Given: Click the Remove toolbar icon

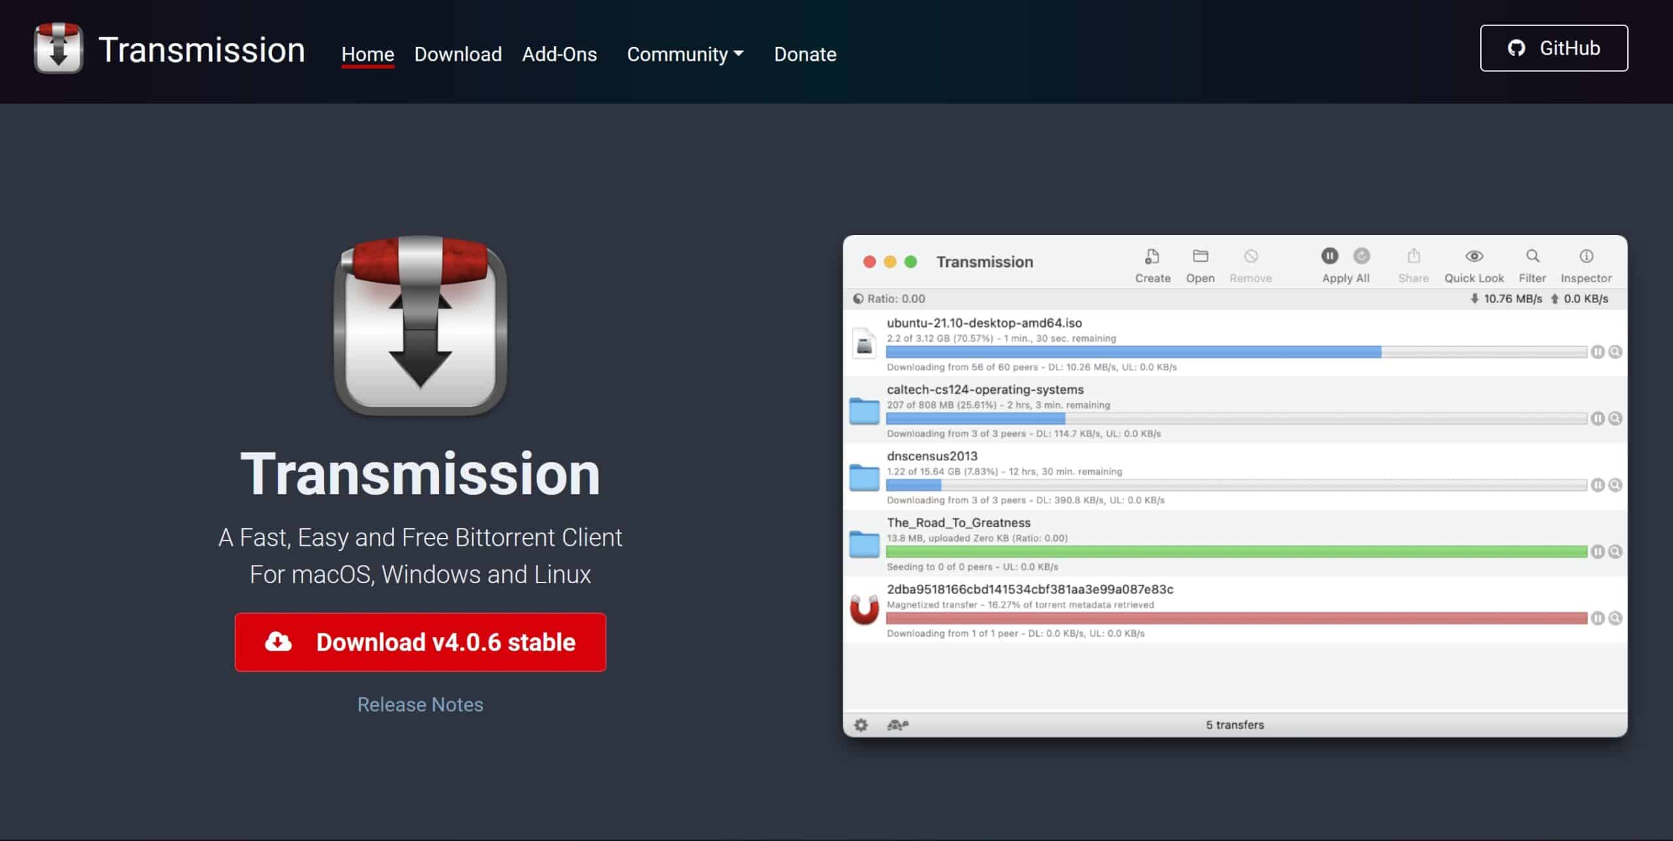Looking at the screenshot, I should [1251, 256].
